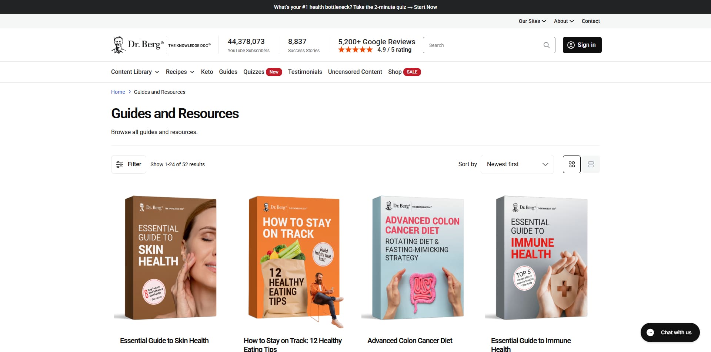Image resolution: width=711 pixels, height=352 pixels.
Task: Open the Our Sites dropdown
Action: click(x=532, y=21)
